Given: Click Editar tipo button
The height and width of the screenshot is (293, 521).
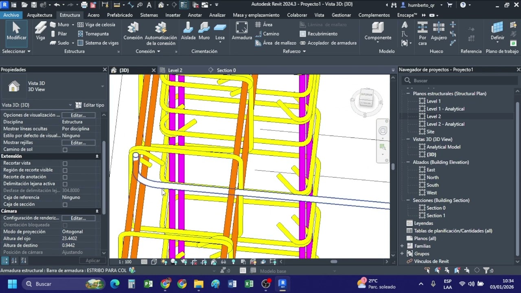Looking at the screenshot, I should pos(90,105).
